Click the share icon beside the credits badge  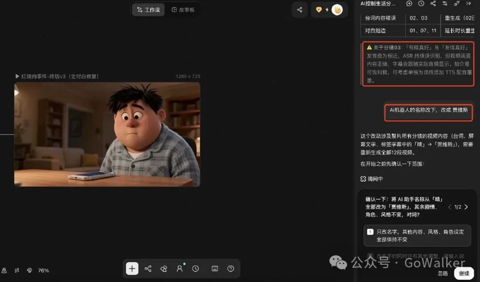pos(300,10)
